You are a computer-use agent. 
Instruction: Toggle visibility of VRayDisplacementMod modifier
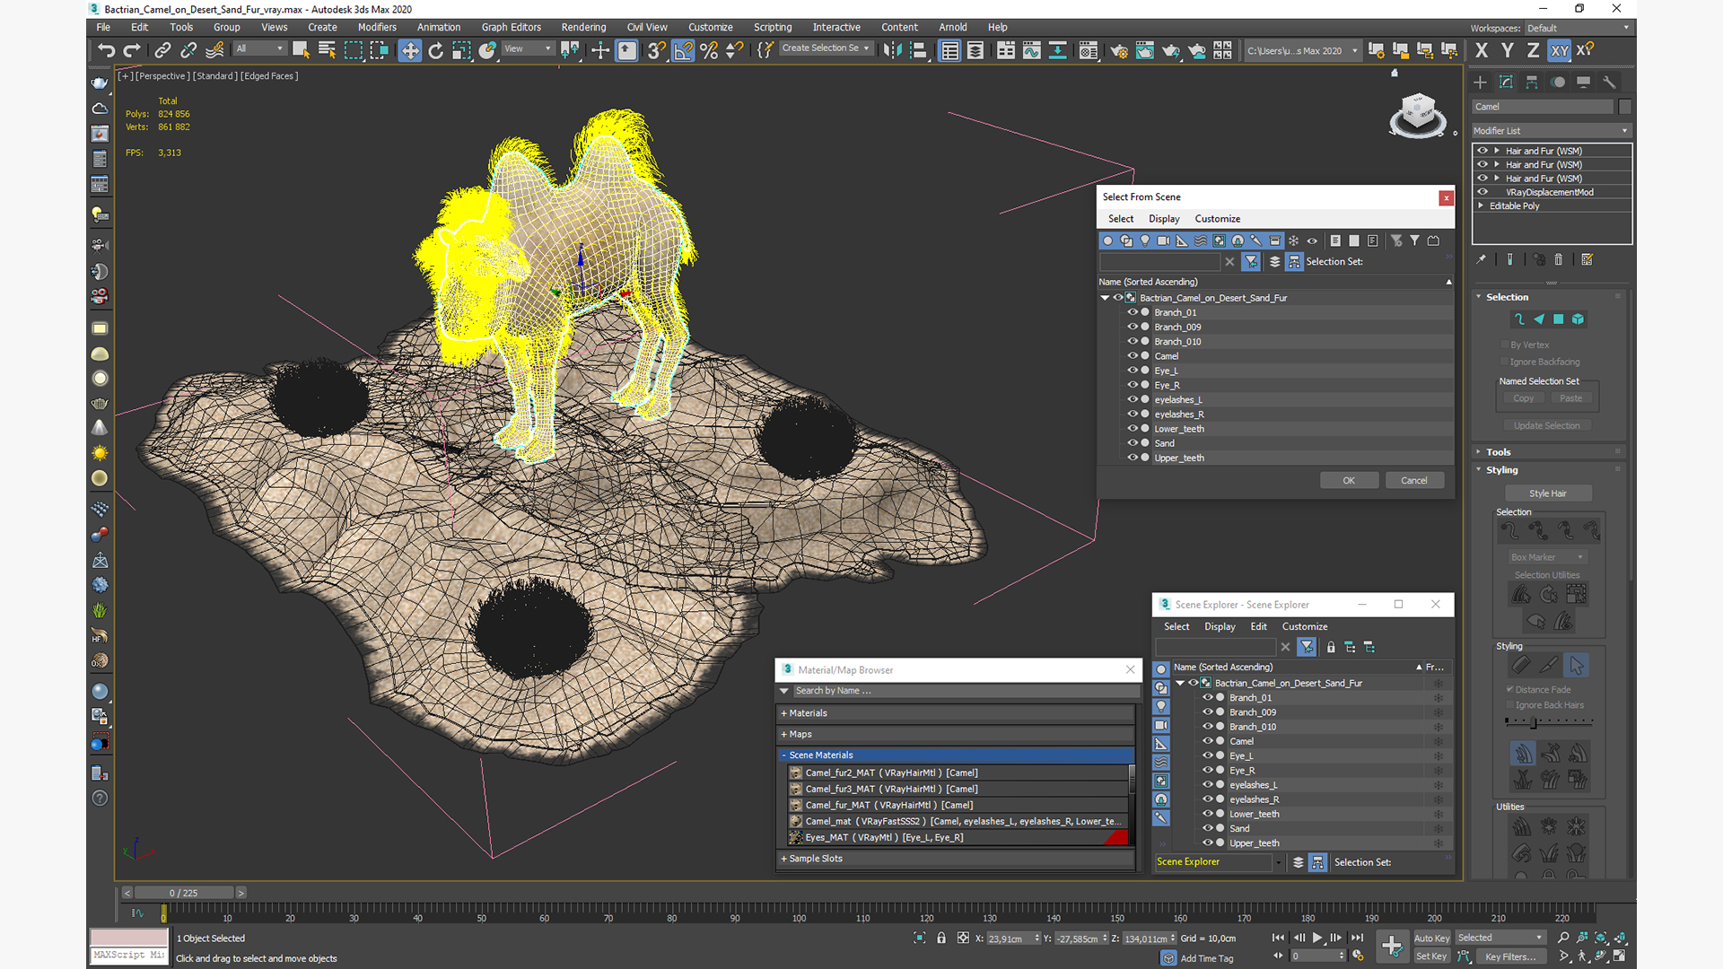click(x=1482, y=192)
